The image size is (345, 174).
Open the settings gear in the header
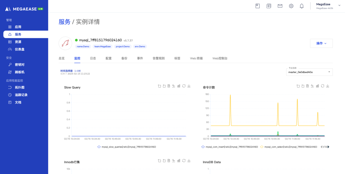coord(291,6)
